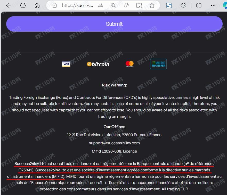
Task: Enter Immersive Reader mode
Action: tap(139, 5)
